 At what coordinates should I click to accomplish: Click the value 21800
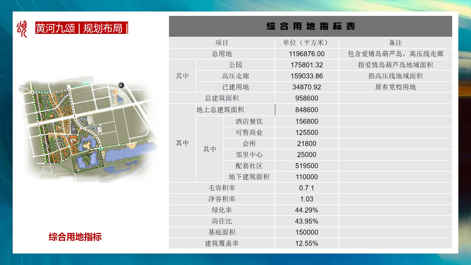(307, 144)
